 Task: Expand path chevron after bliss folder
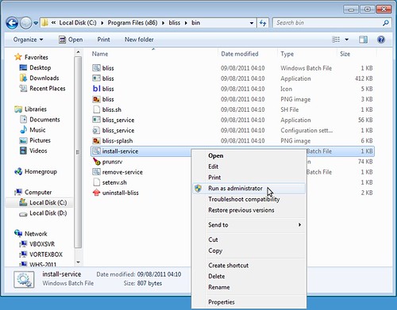[x=186, y=23]
